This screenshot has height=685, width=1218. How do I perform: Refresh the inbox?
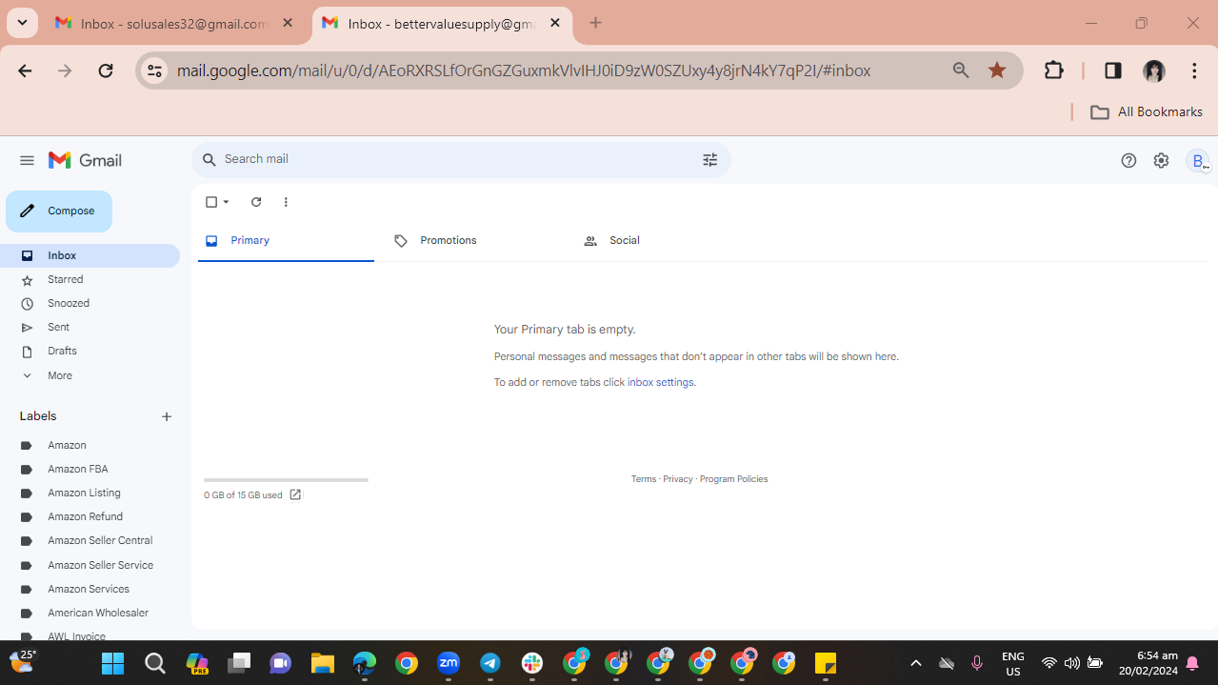pos(256,202)
